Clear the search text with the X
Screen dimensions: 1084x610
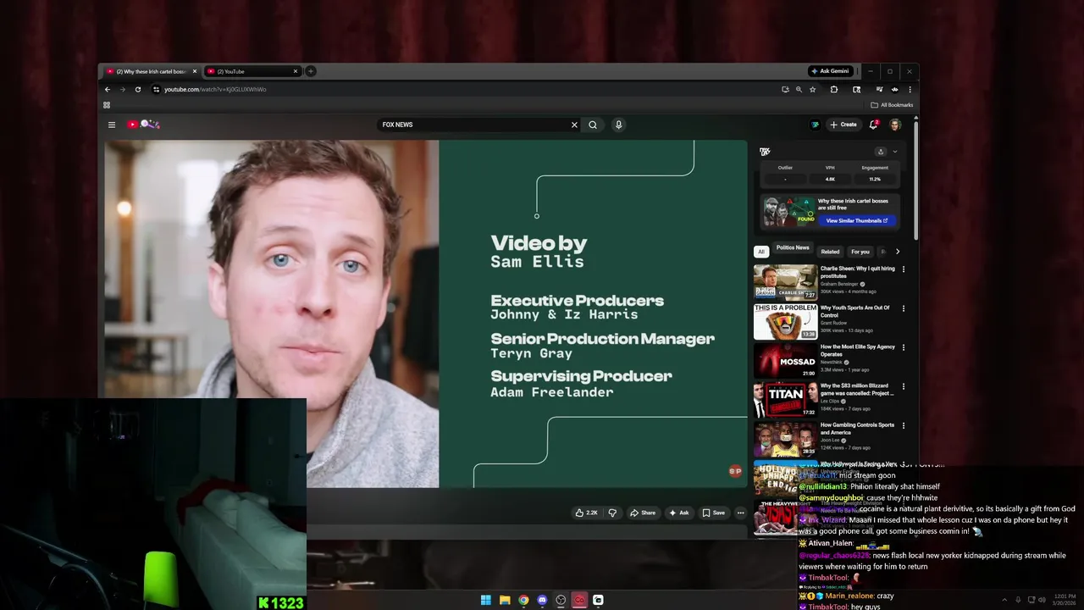point(574,125)
